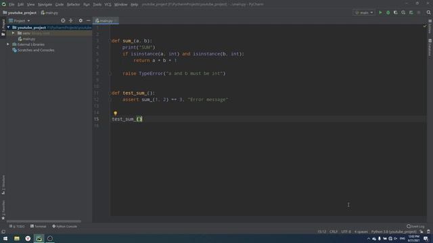Fold the sum_ function definition
The height and width of the screenshot is (243, 433).
[x=110, y=40]
